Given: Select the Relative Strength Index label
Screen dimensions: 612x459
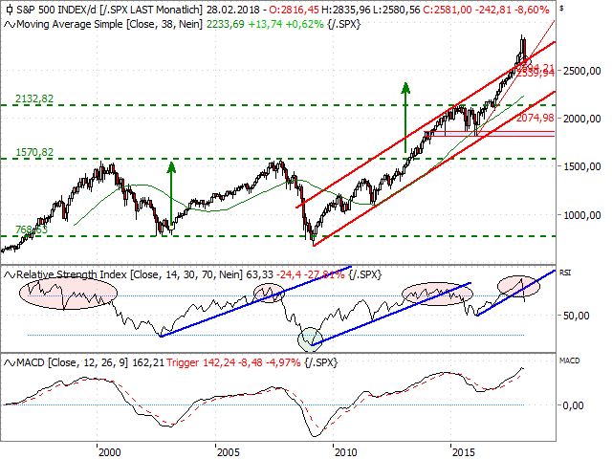Looking at the screenshot, I should pyautogui.click(x=72, y=274).
